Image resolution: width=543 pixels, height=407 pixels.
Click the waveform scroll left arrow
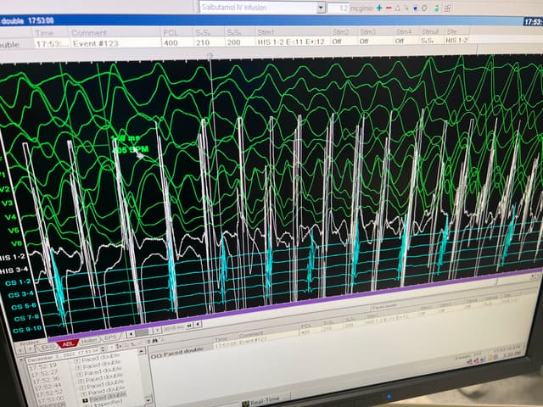point(131,334)
